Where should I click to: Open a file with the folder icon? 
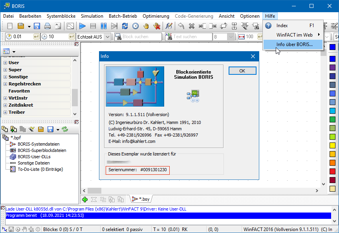click(21, 26)
